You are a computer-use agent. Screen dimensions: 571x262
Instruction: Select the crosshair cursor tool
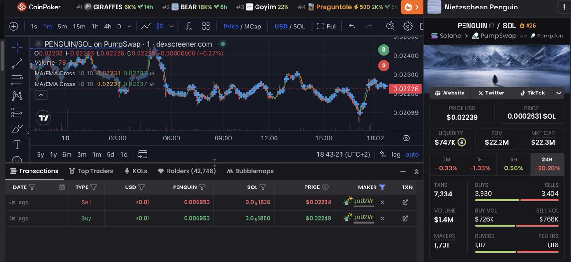click(x=17, y=47)
